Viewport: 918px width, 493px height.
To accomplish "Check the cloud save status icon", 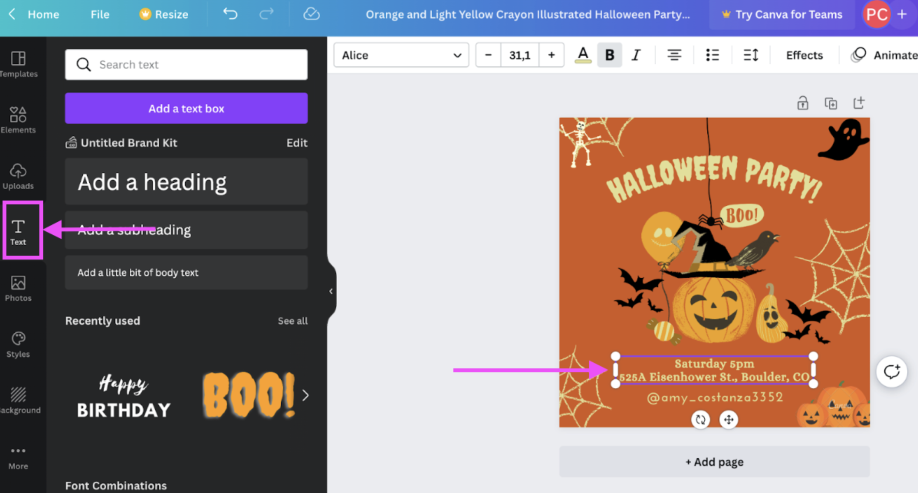I will click(x=311, y=14).
